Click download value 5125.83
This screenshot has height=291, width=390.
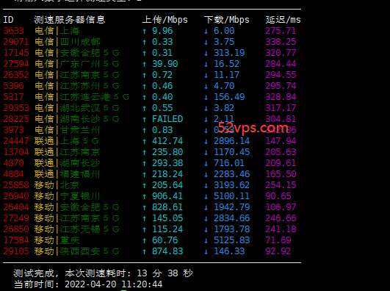coord(231,240)
